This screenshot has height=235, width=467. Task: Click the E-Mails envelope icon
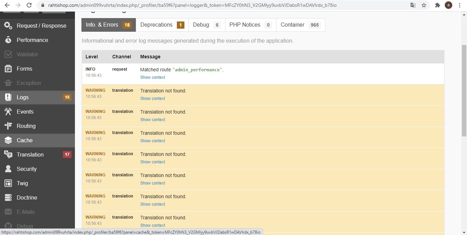(8, 212)
